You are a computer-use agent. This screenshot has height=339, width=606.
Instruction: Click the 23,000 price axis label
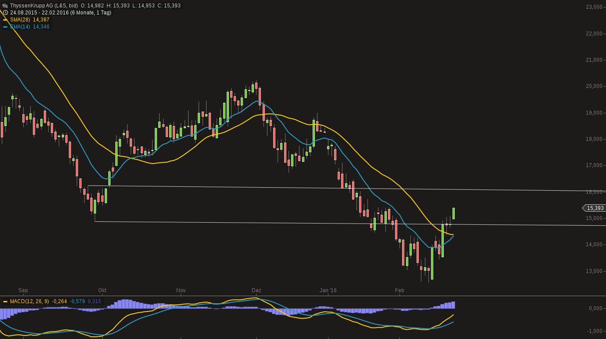point(594,7)
